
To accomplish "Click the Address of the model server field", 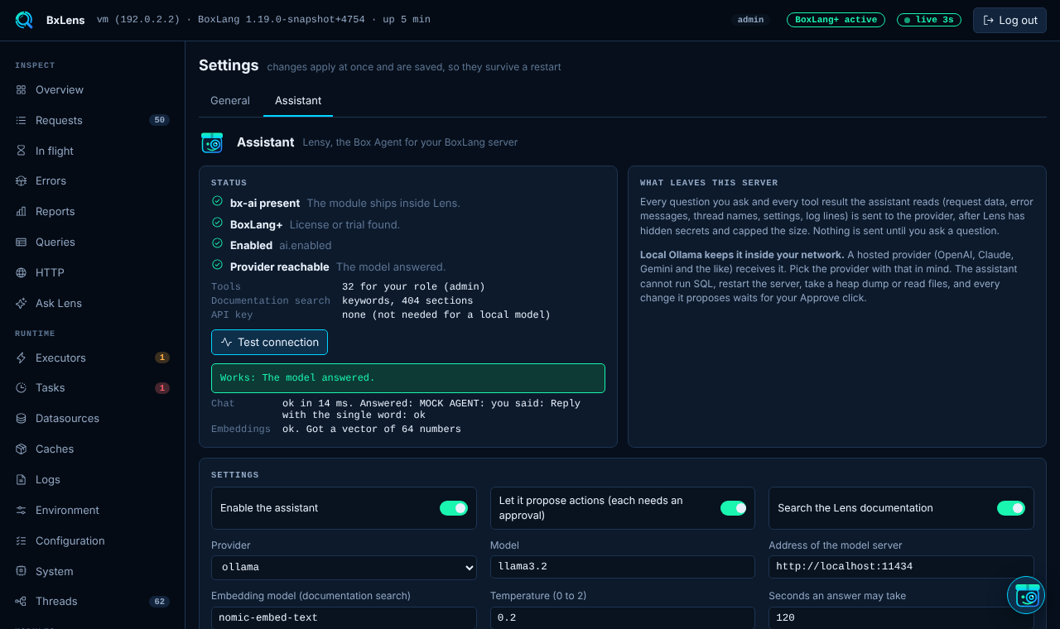I will click(x=901, y=567).
